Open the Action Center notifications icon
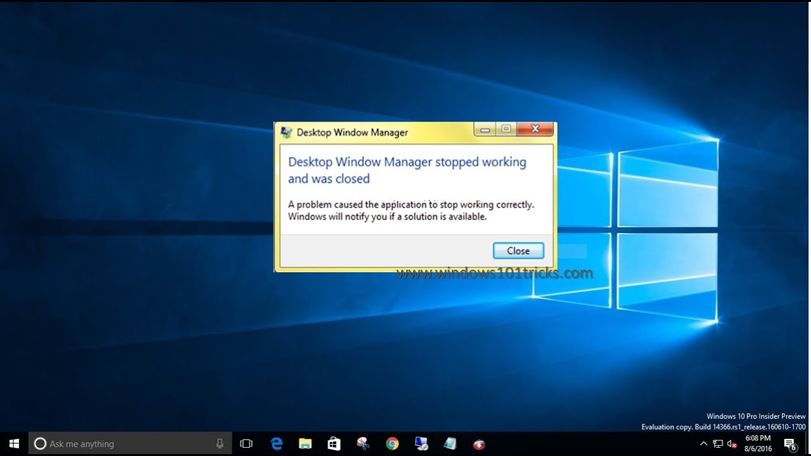Viewport: 811px width, 456px height. [x=790, y=444]
